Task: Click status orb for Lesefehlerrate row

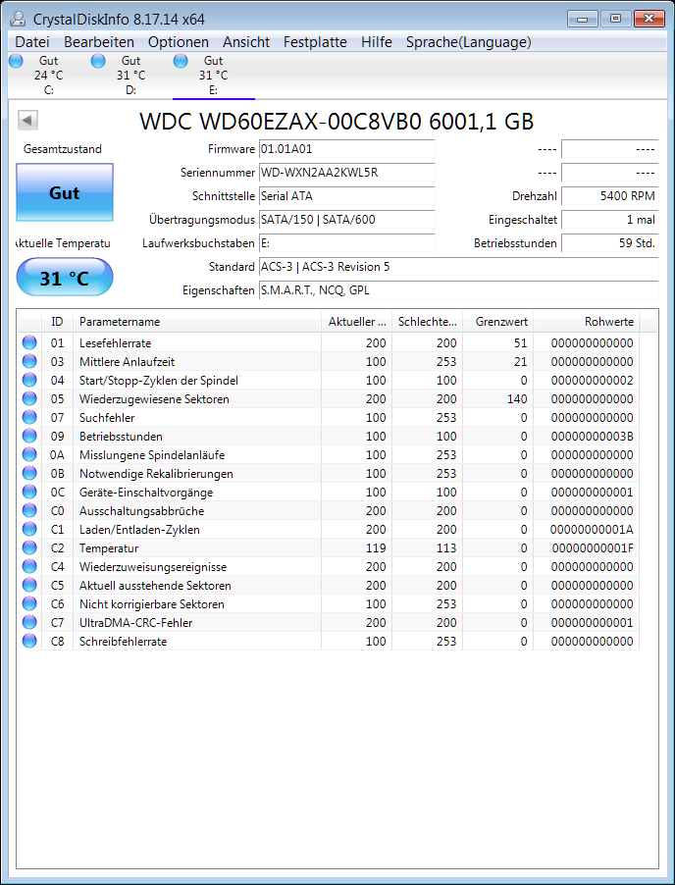Action: [x=29, y=342]
